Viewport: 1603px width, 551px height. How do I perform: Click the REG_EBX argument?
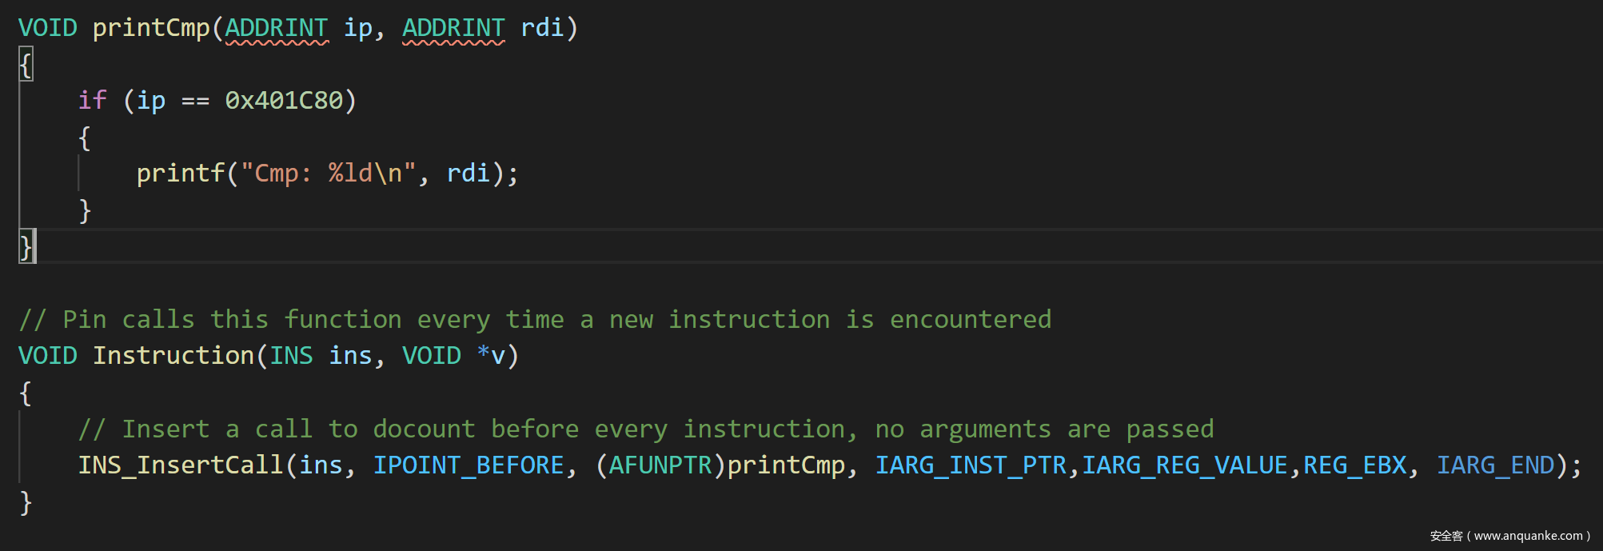[1355, 465]
